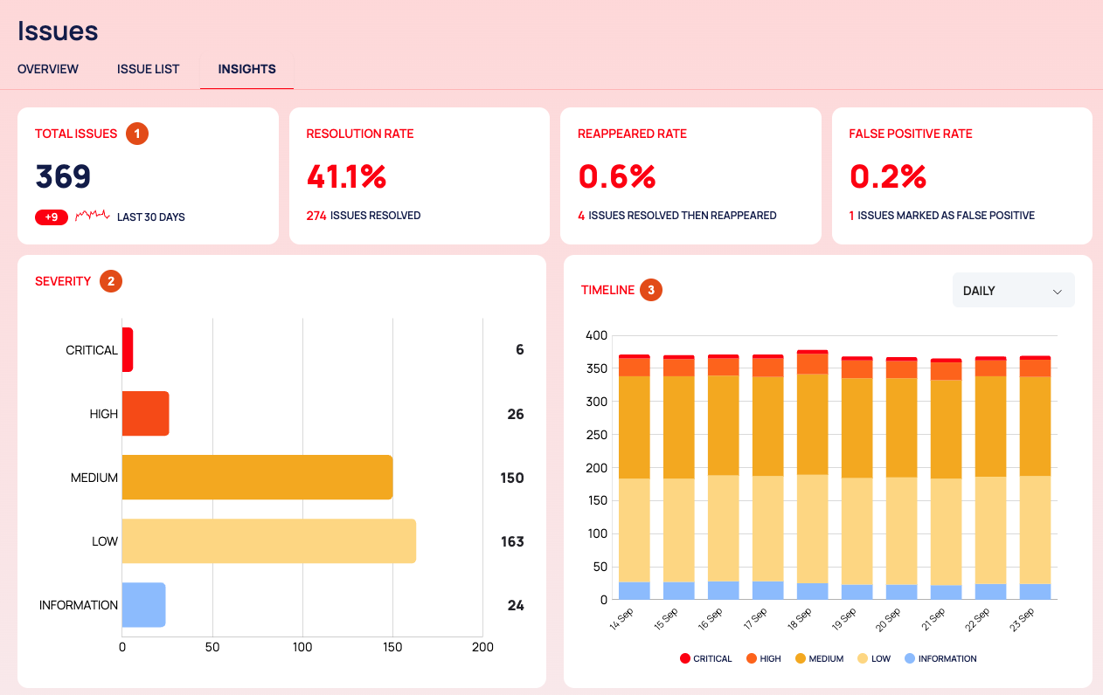Click the Information count 24

tap(516, 605)
